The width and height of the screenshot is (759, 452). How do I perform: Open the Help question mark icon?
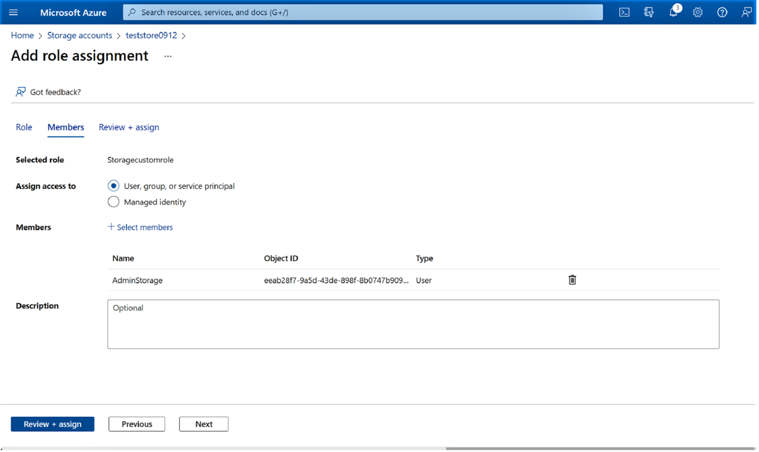tap(722, 12)
